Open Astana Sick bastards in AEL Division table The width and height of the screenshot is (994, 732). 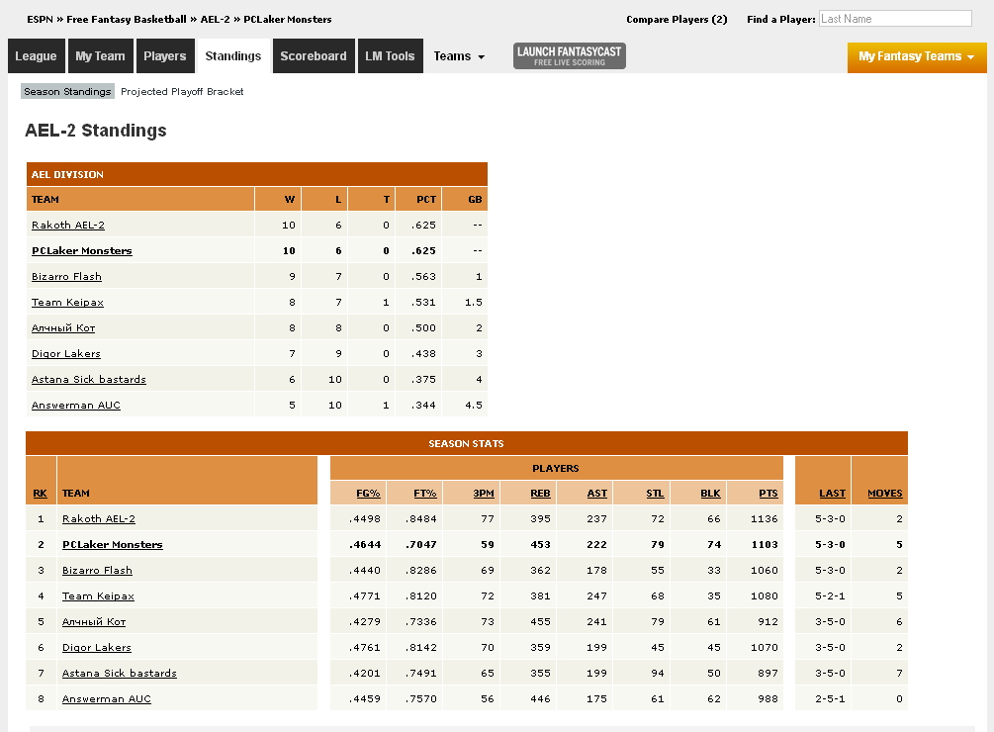[89, 379]
